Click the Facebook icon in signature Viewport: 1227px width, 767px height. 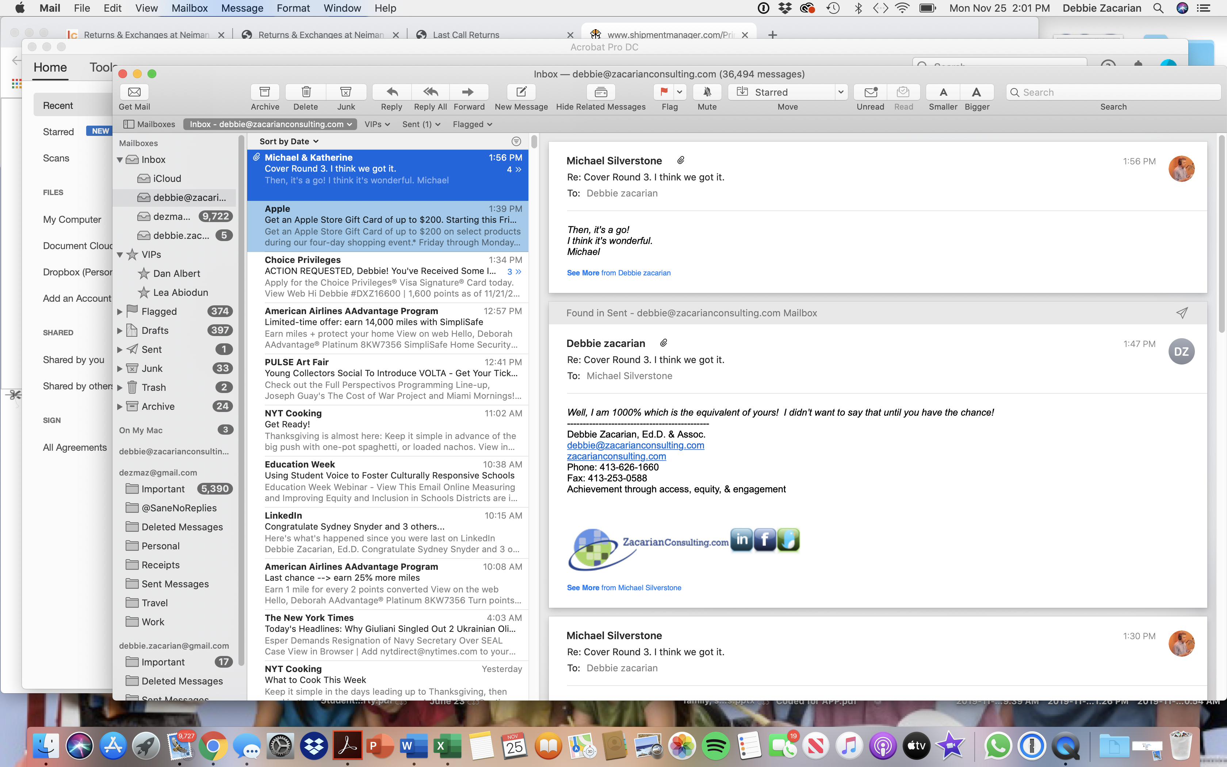[765, 539]
